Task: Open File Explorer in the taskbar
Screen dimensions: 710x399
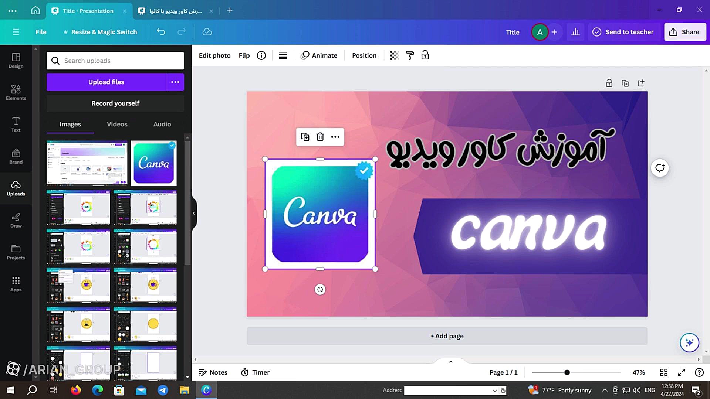Action: point(184,390)
